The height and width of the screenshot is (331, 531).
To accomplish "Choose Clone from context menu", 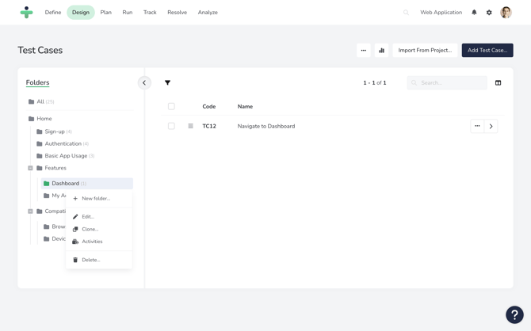I will (x=99, y=229).
